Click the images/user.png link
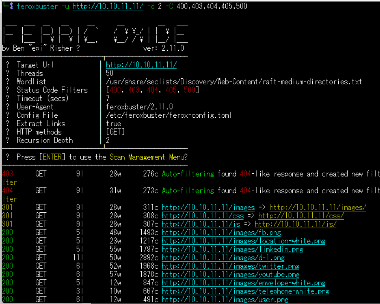The image size is (380, 304). [x=225, y=300]
